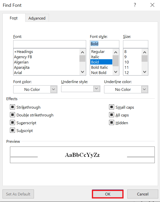Click the Font style list scroll-down arrow
The width and height of the screenshot is (160, 202).
pyautogui.click(x=116, y=72)
